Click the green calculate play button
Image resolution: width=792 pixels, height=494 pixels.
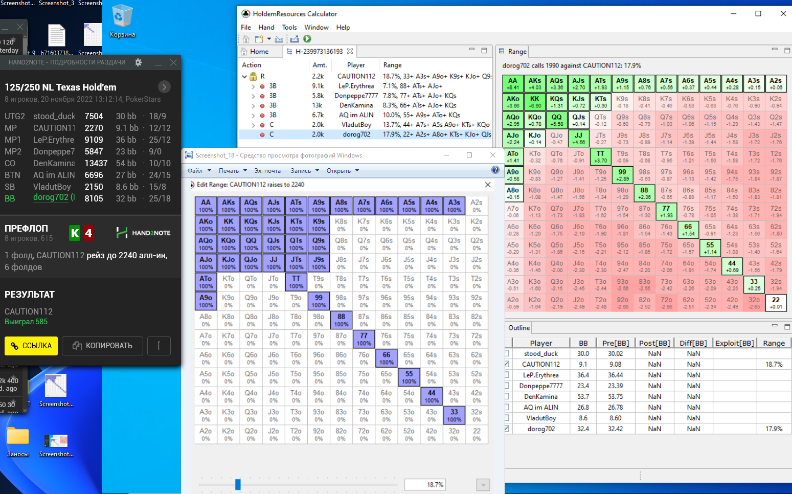(x=307, y=39)
